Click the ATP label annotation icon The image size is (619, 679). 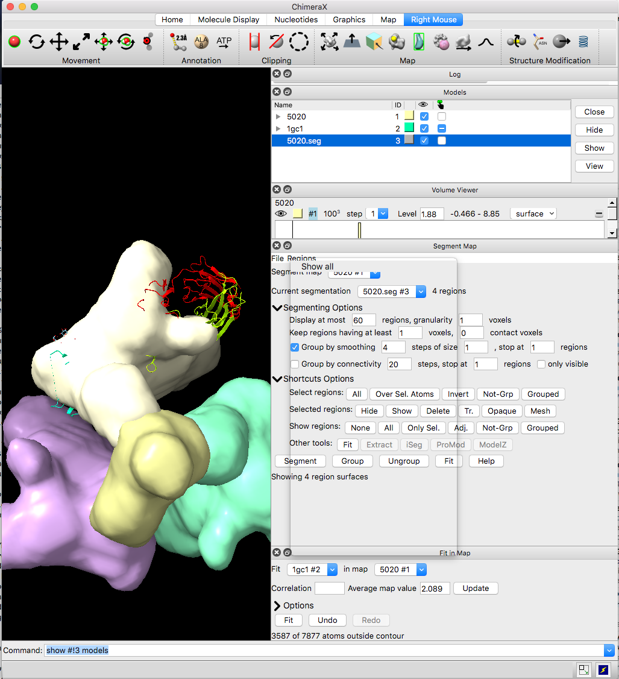224,42
